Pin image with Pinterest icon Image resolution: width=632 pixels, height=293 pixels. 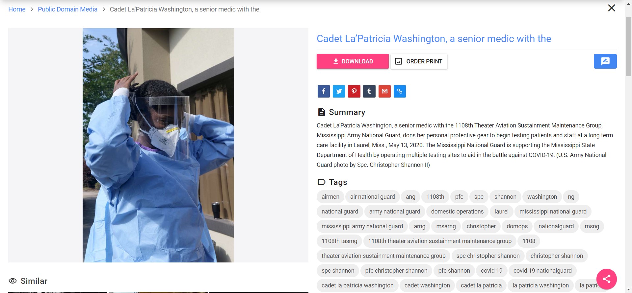354,91
